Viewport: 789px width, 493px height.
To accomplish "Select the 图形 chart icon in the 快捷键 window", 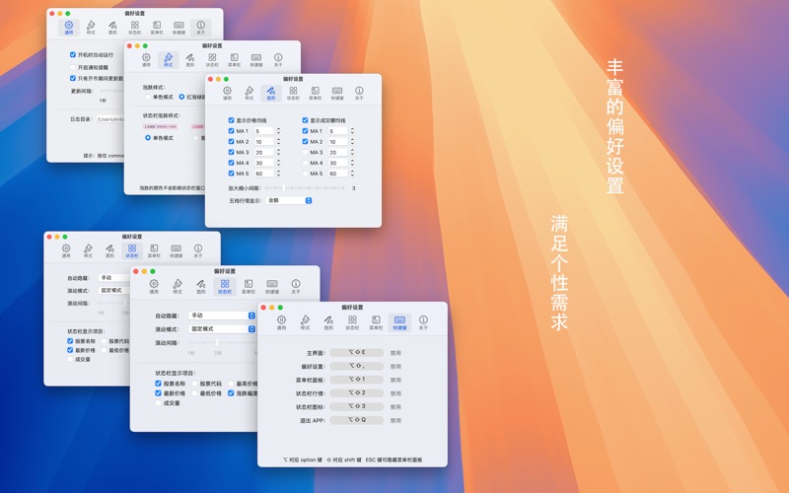I will [328, 320].
